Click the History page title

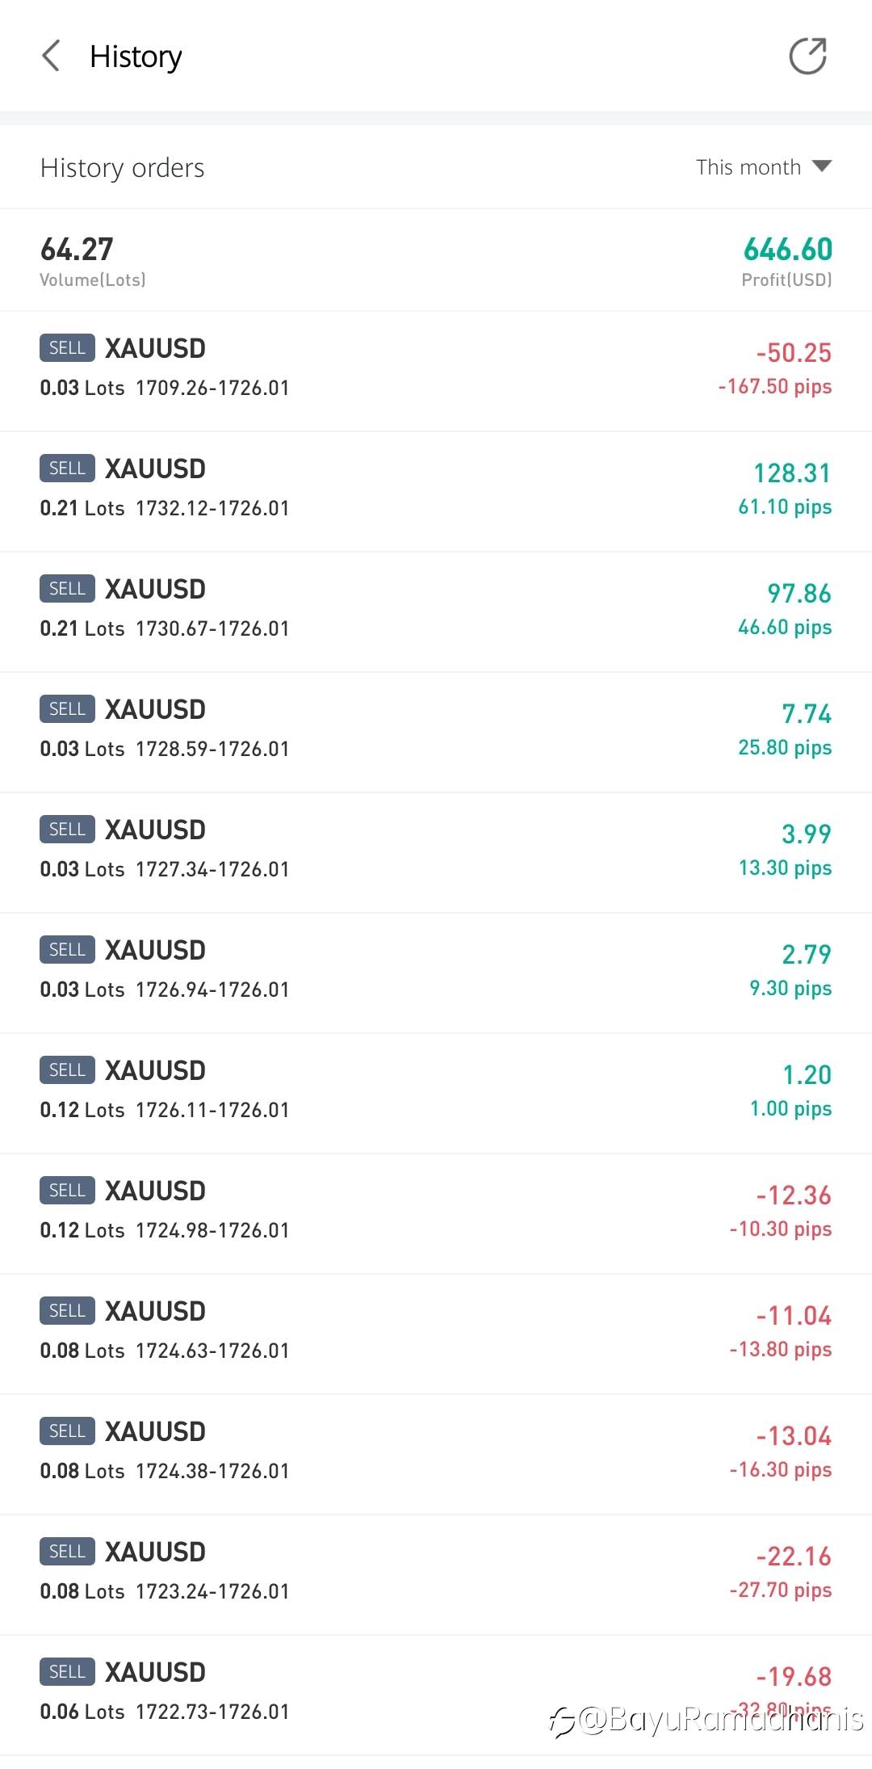[136, 57]
